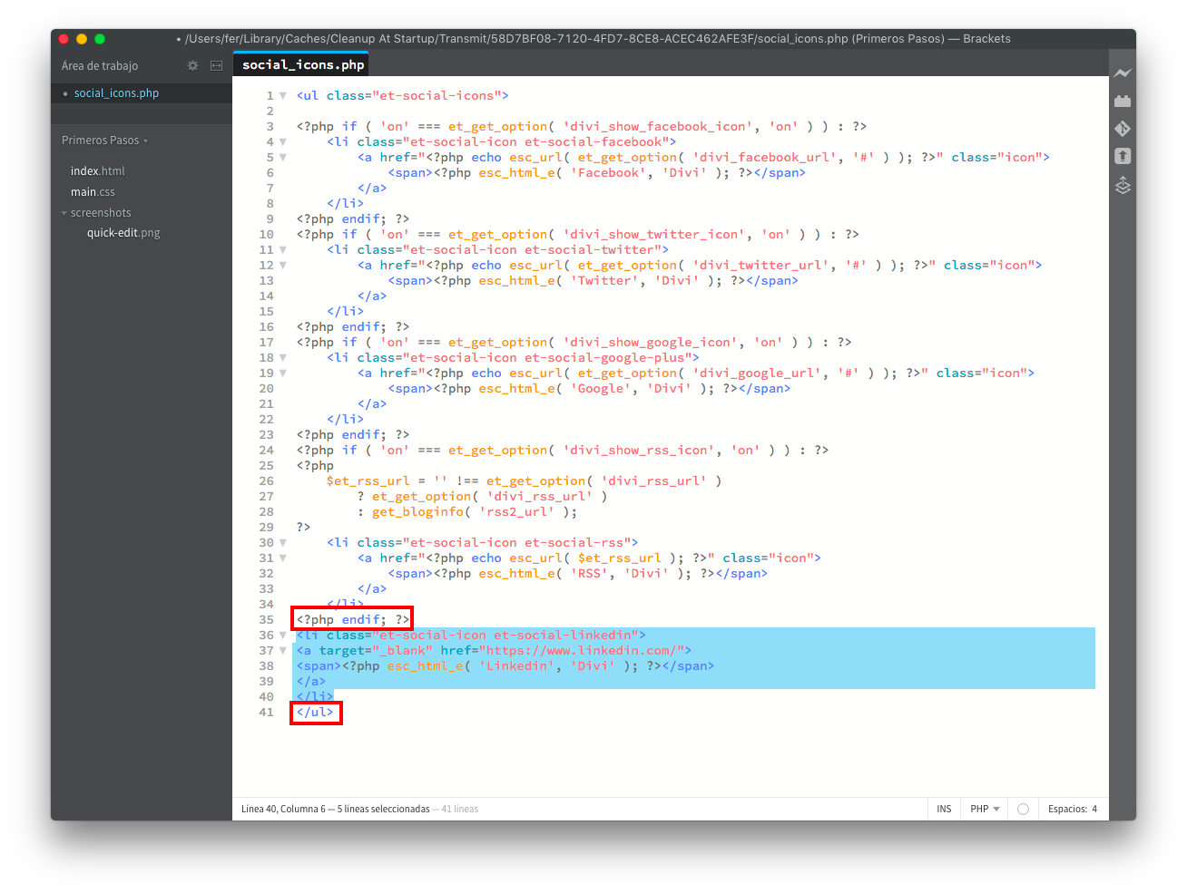Viewport: 1187px width, 893px height.
Task: Toggle INS insert mode in status bar
Action: pos(944,809)
